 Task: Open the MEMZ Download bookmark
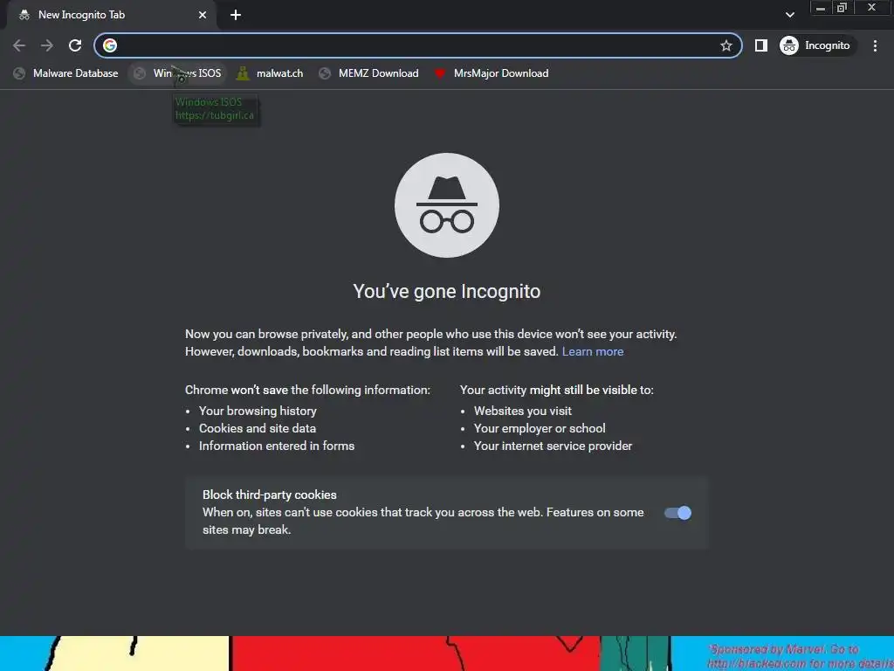click(x=370, y=73)
